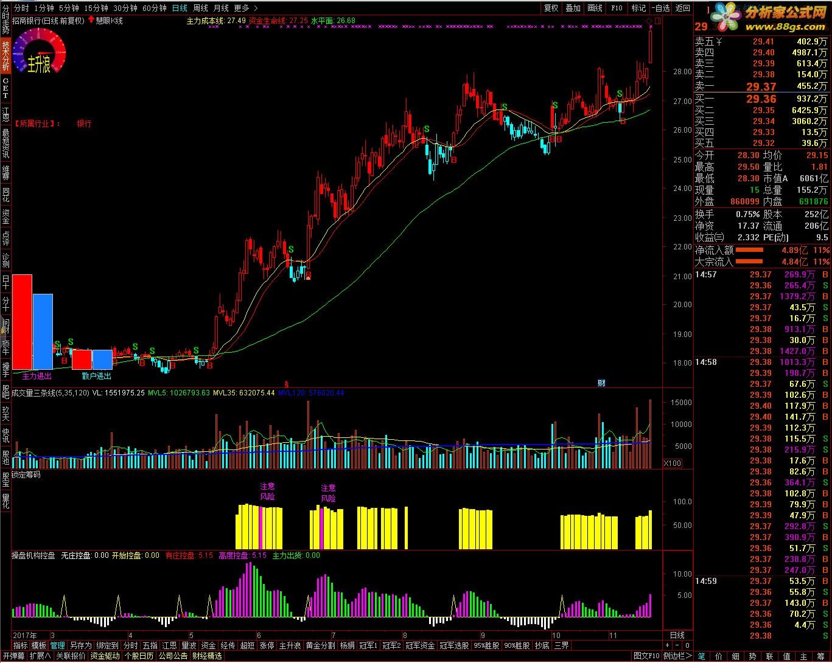Click the 财 marker on the chart baseline
Screen dimensions: 832x663
[x=601, y=383]
